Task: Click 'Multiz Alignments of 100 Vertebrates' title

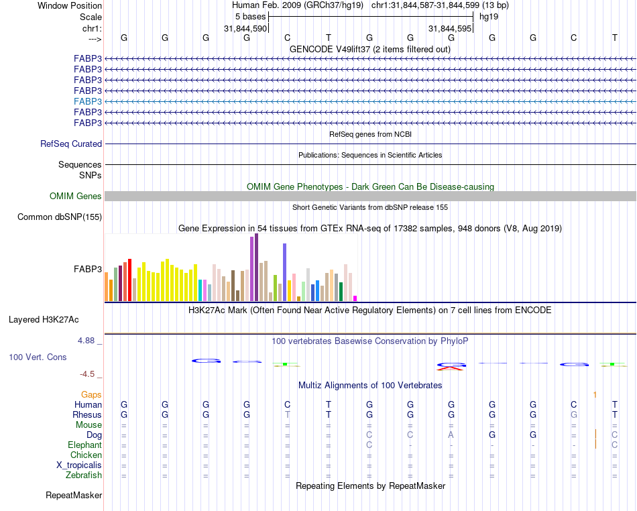Action: [370, 386]
